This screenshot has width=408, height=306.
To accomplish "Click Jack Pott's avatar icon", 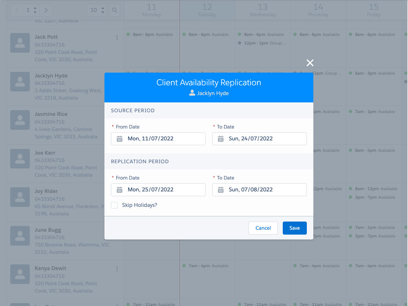I will (20, 42).
